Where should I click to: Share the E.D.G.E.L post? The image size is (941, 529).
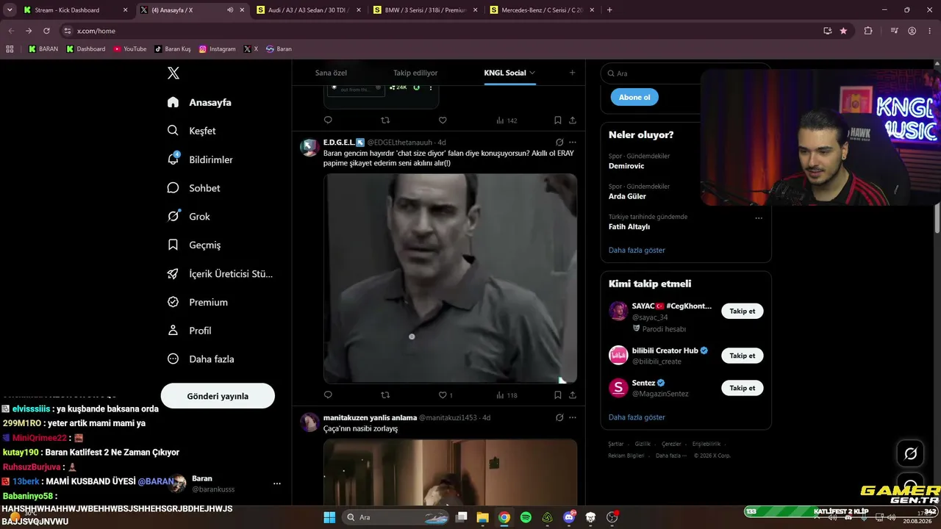click(573, 395)
